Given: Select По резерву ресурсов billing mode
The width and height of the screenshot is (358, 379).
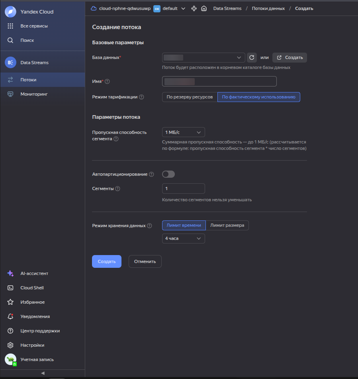Looking at the screenshot, I should point(190,97).
